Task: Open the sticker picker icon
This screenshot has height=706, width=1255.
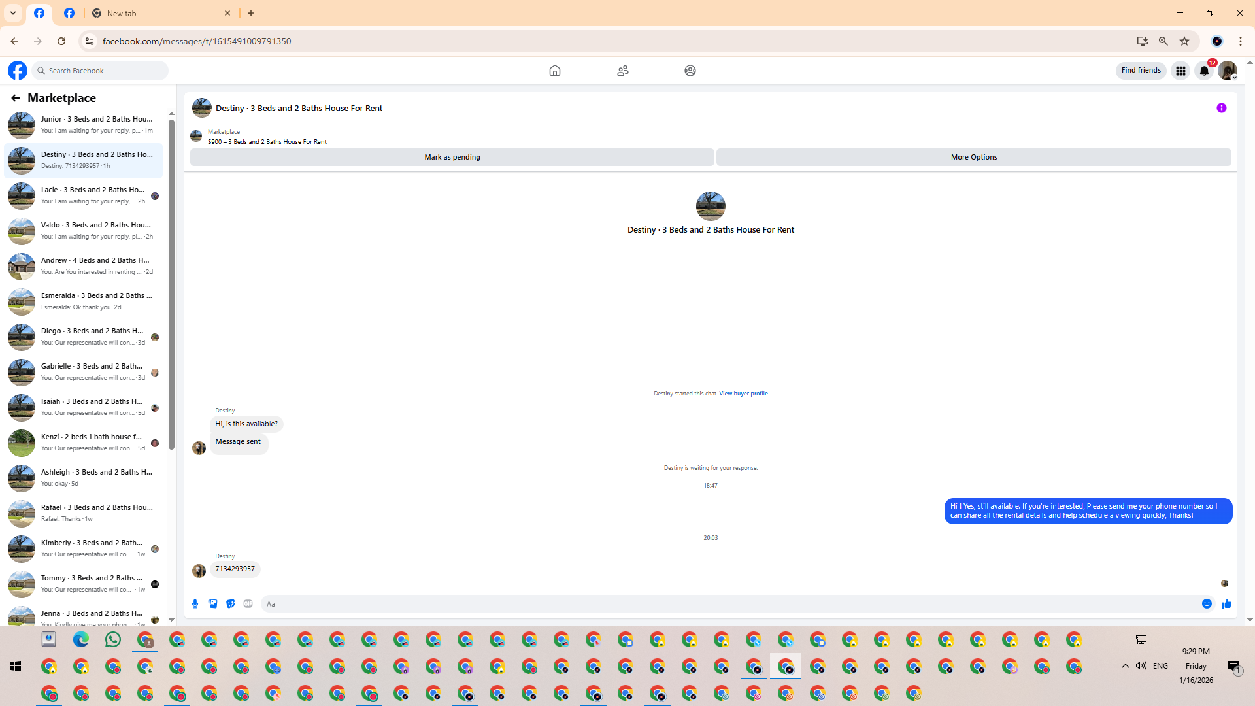Action: (x=230, y=604)
